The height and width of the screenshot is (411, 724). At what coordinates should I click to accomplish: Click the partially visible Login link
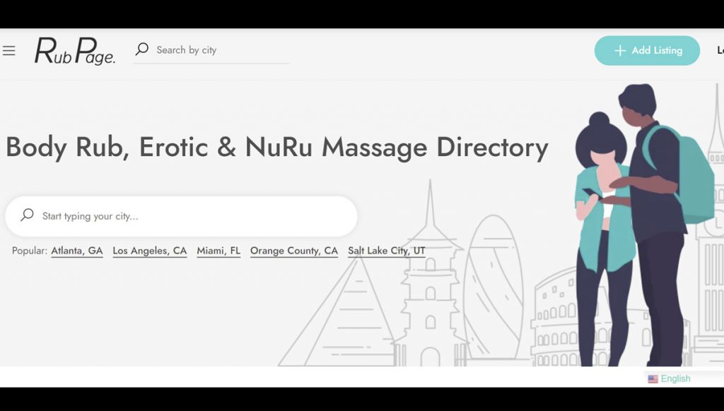click(720, 51)
